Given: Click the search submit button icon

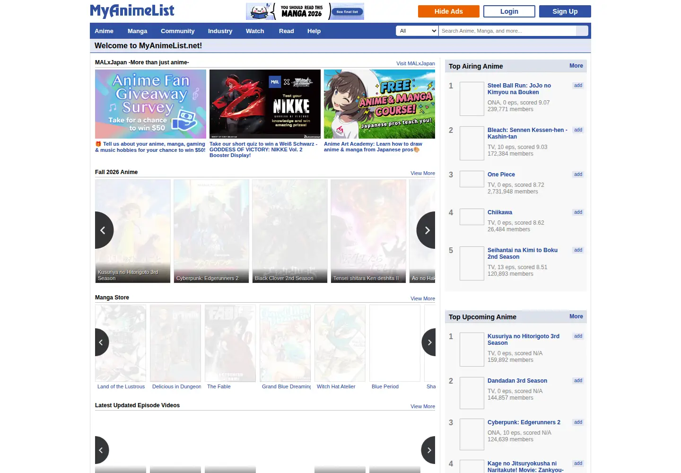Looking at the screenshot, I should (582, 31).
